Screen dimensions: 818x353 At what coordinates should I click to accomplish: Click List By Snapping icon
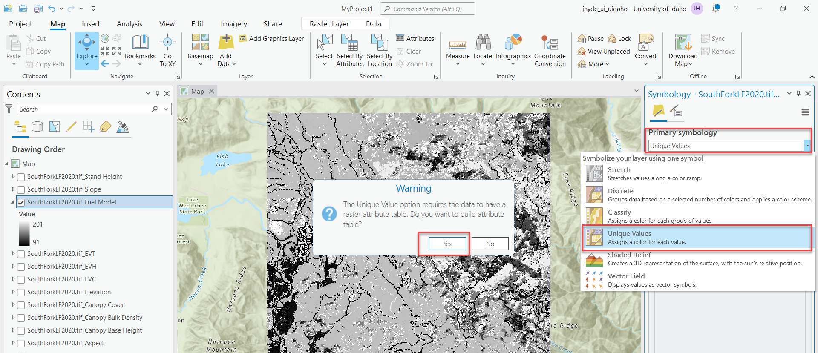click(x=89, y=126)
